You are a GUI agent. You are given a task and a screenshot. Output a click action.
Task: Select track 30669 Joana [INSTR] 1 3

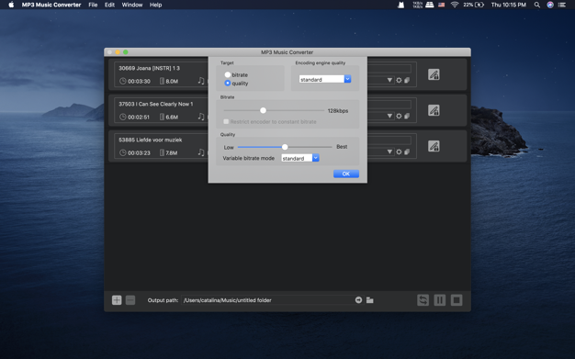coord(149,68)
